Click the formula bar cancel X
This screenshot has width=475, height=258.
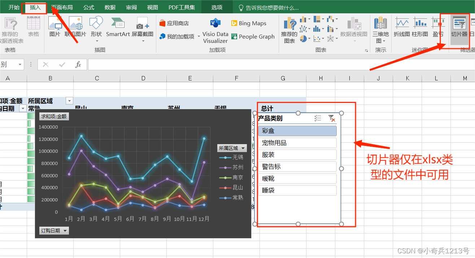(45, 64)
